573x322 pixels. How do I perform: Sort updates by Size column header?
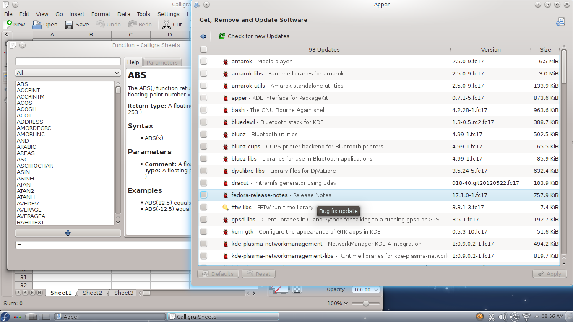click(x=545, y=49)
